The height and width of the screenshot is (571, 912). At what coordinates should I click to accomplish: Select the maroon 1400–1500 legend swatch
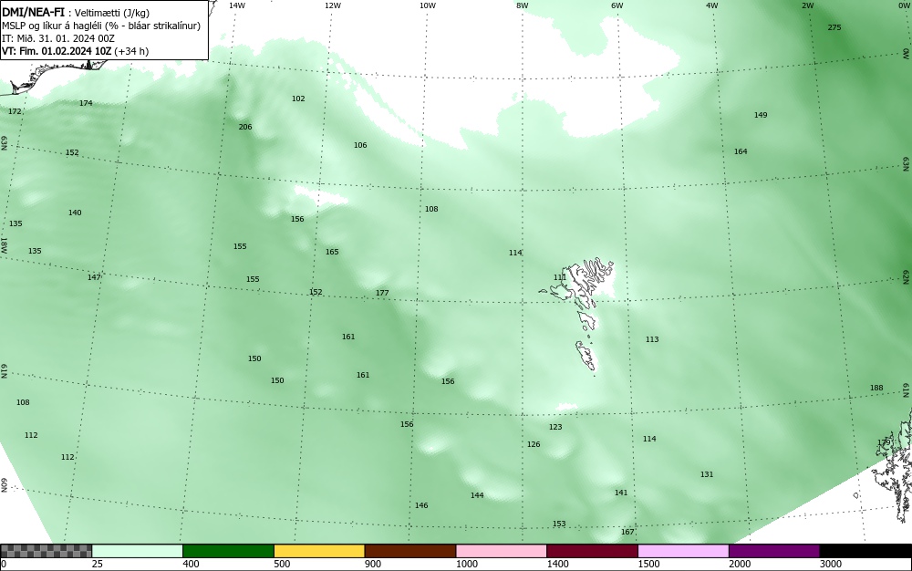592,551
